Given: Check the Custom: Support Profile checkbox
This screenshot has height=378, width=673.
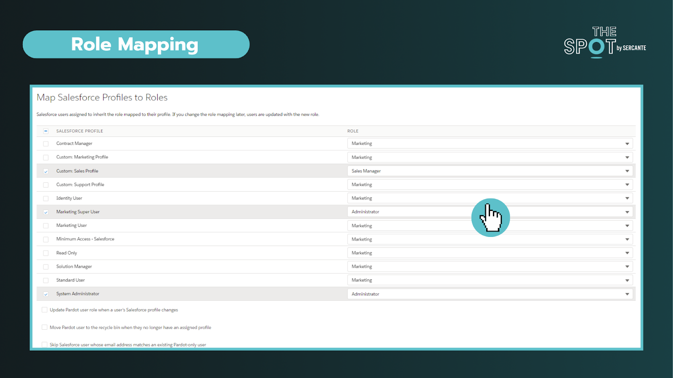Looking at the screenshot, I should [x=46, y=185].
